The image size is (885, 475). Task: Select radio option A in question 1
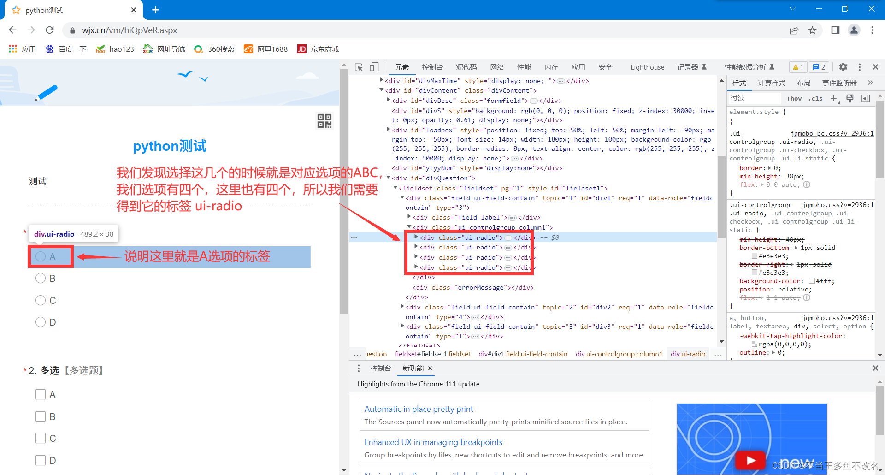coord(41,256)
